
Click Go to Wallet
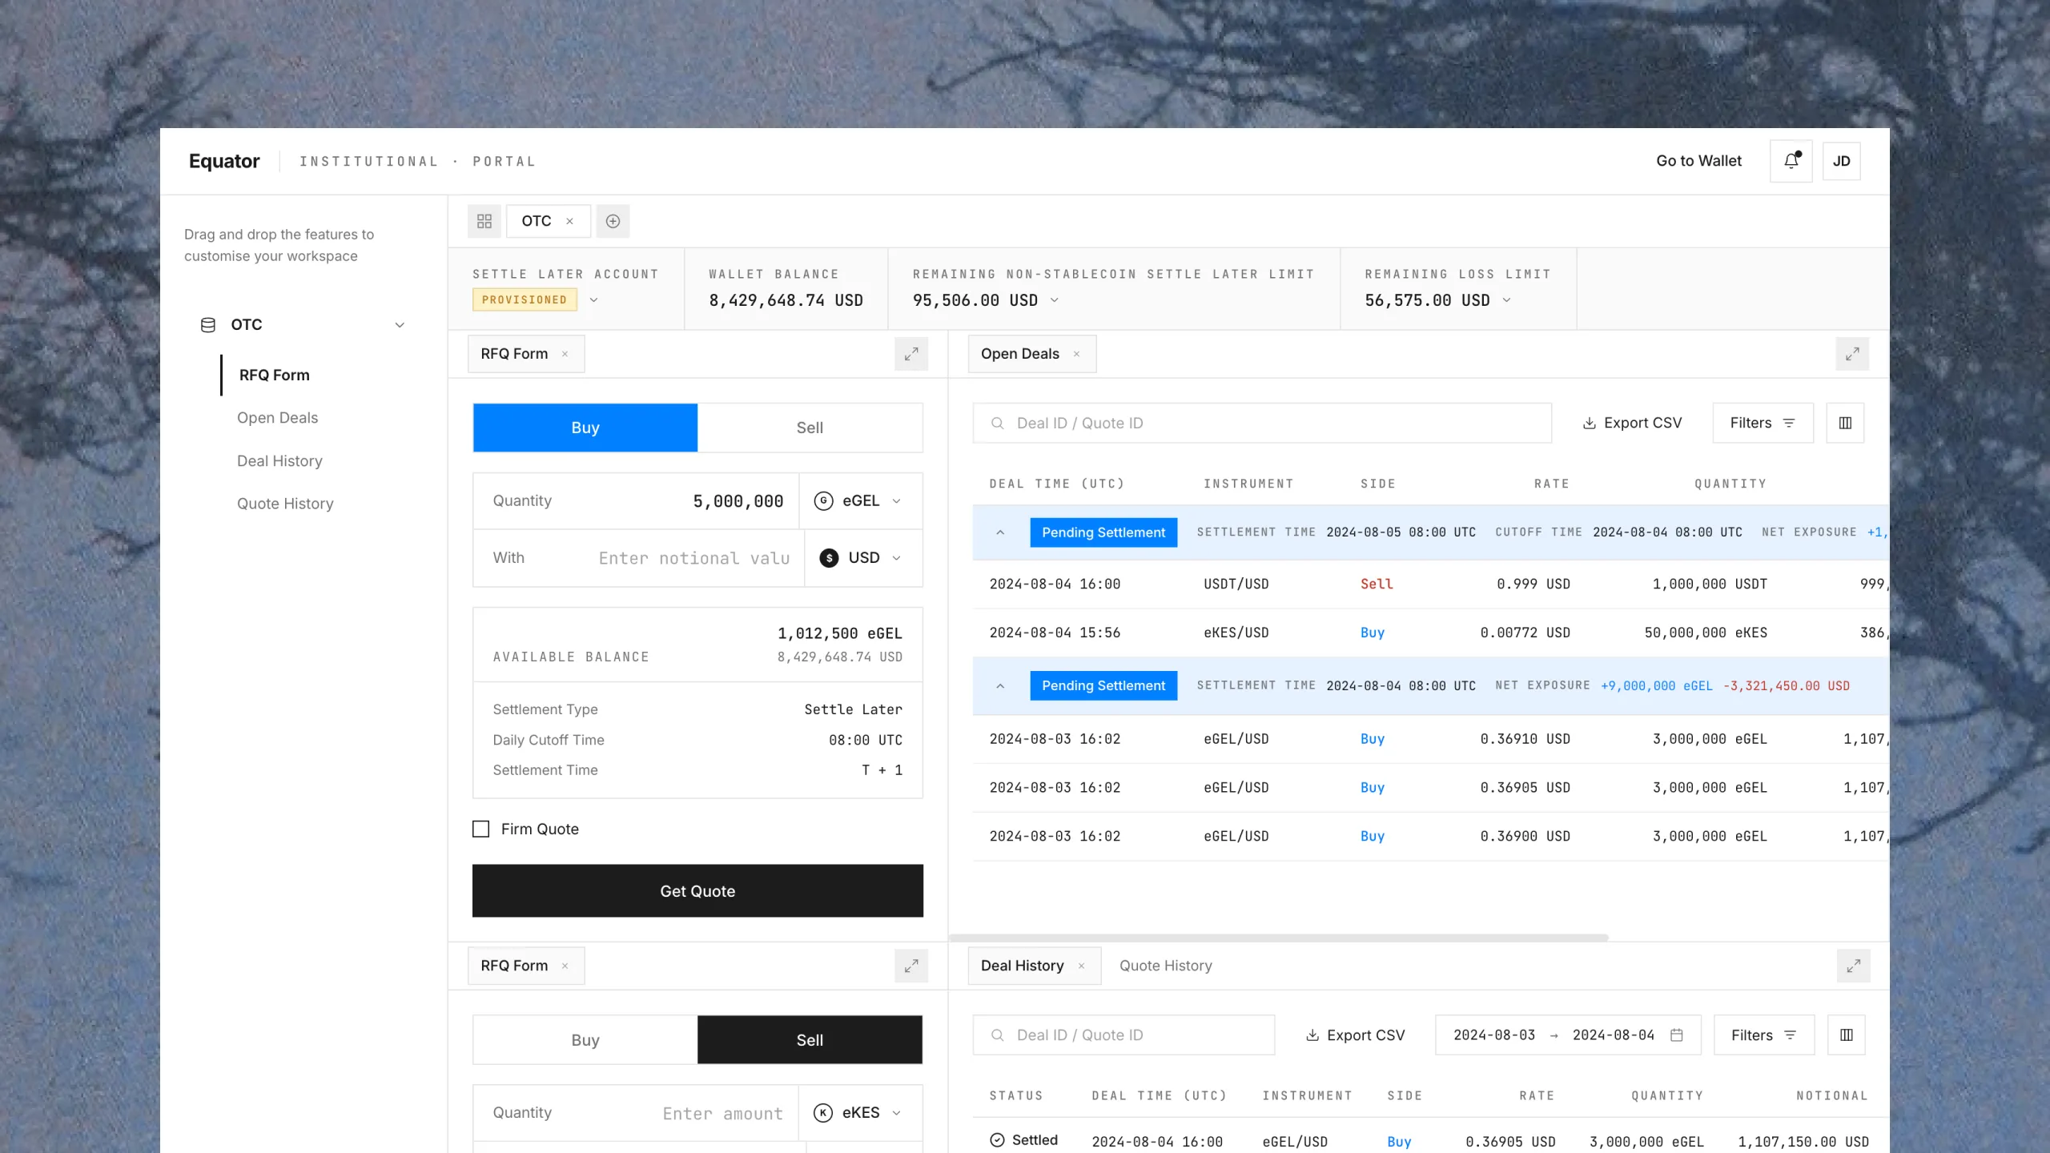tap(1698, 161)
